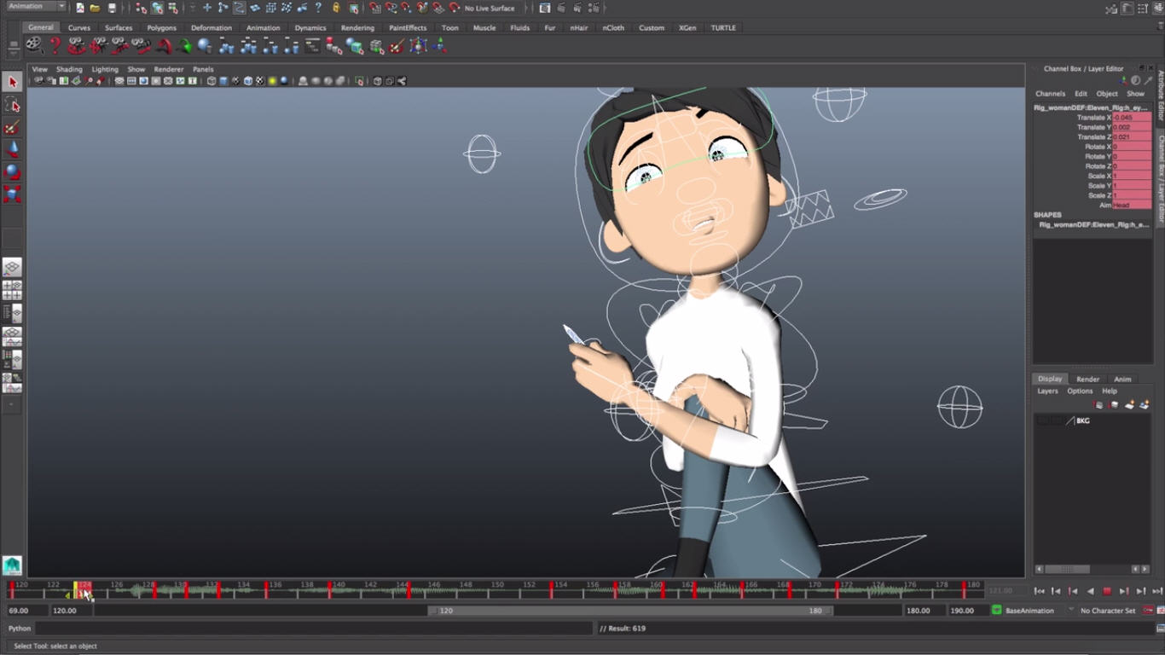Open the viewport Shading menu
This screenshot has width=1165, height=655.
(69, 69)
